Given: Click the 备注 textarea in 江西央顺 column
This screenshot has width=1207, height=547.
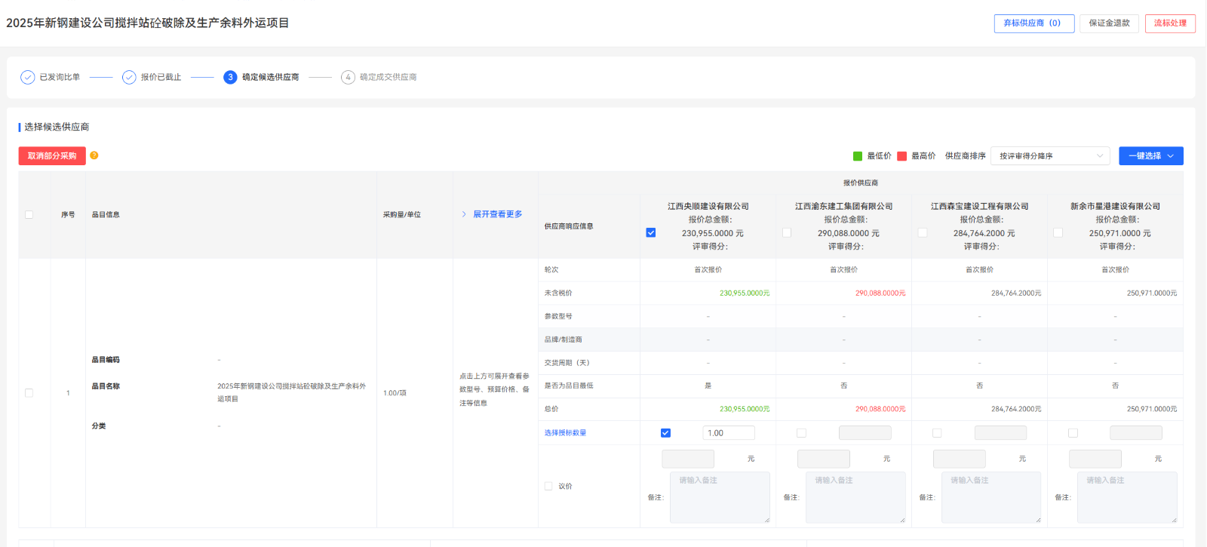Looking at the screenshot, I should [720, 497].
